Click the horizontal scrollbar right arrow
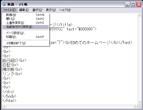 tap(135, 106)
